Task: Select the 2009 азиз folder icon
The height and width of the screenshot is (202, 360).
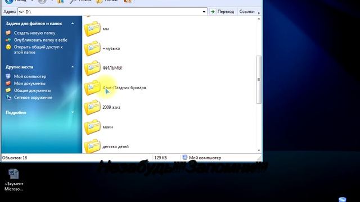Action: [x=92, y=107]
